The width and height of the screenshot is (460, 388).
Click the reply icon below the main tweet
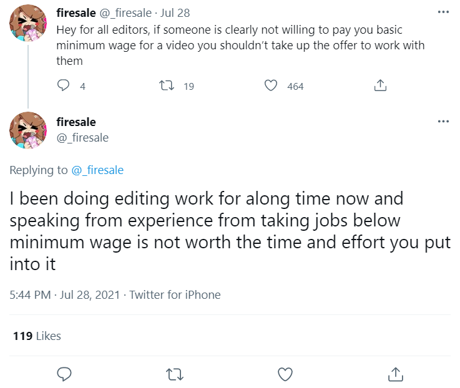(x=64, y=374)
